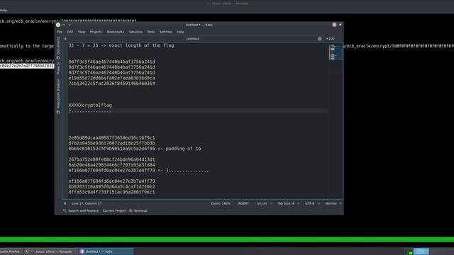Click the document minimap scrollbar
The image size is (454, 255).
pos(336,52)
